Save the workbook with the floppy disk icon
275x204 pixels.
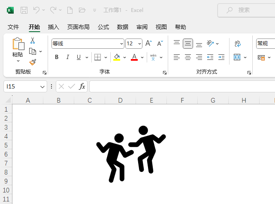pos(24,10)
